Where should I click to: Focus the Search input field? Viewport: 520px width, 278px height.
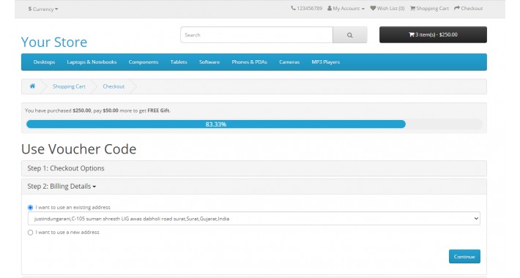click(x=256, y=35)
